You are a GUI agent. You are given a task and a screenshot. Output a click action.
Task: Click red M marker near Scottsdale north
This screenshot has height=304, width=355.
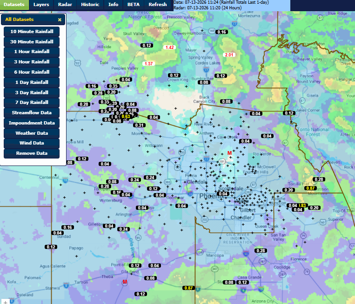[x=229, y=153]
